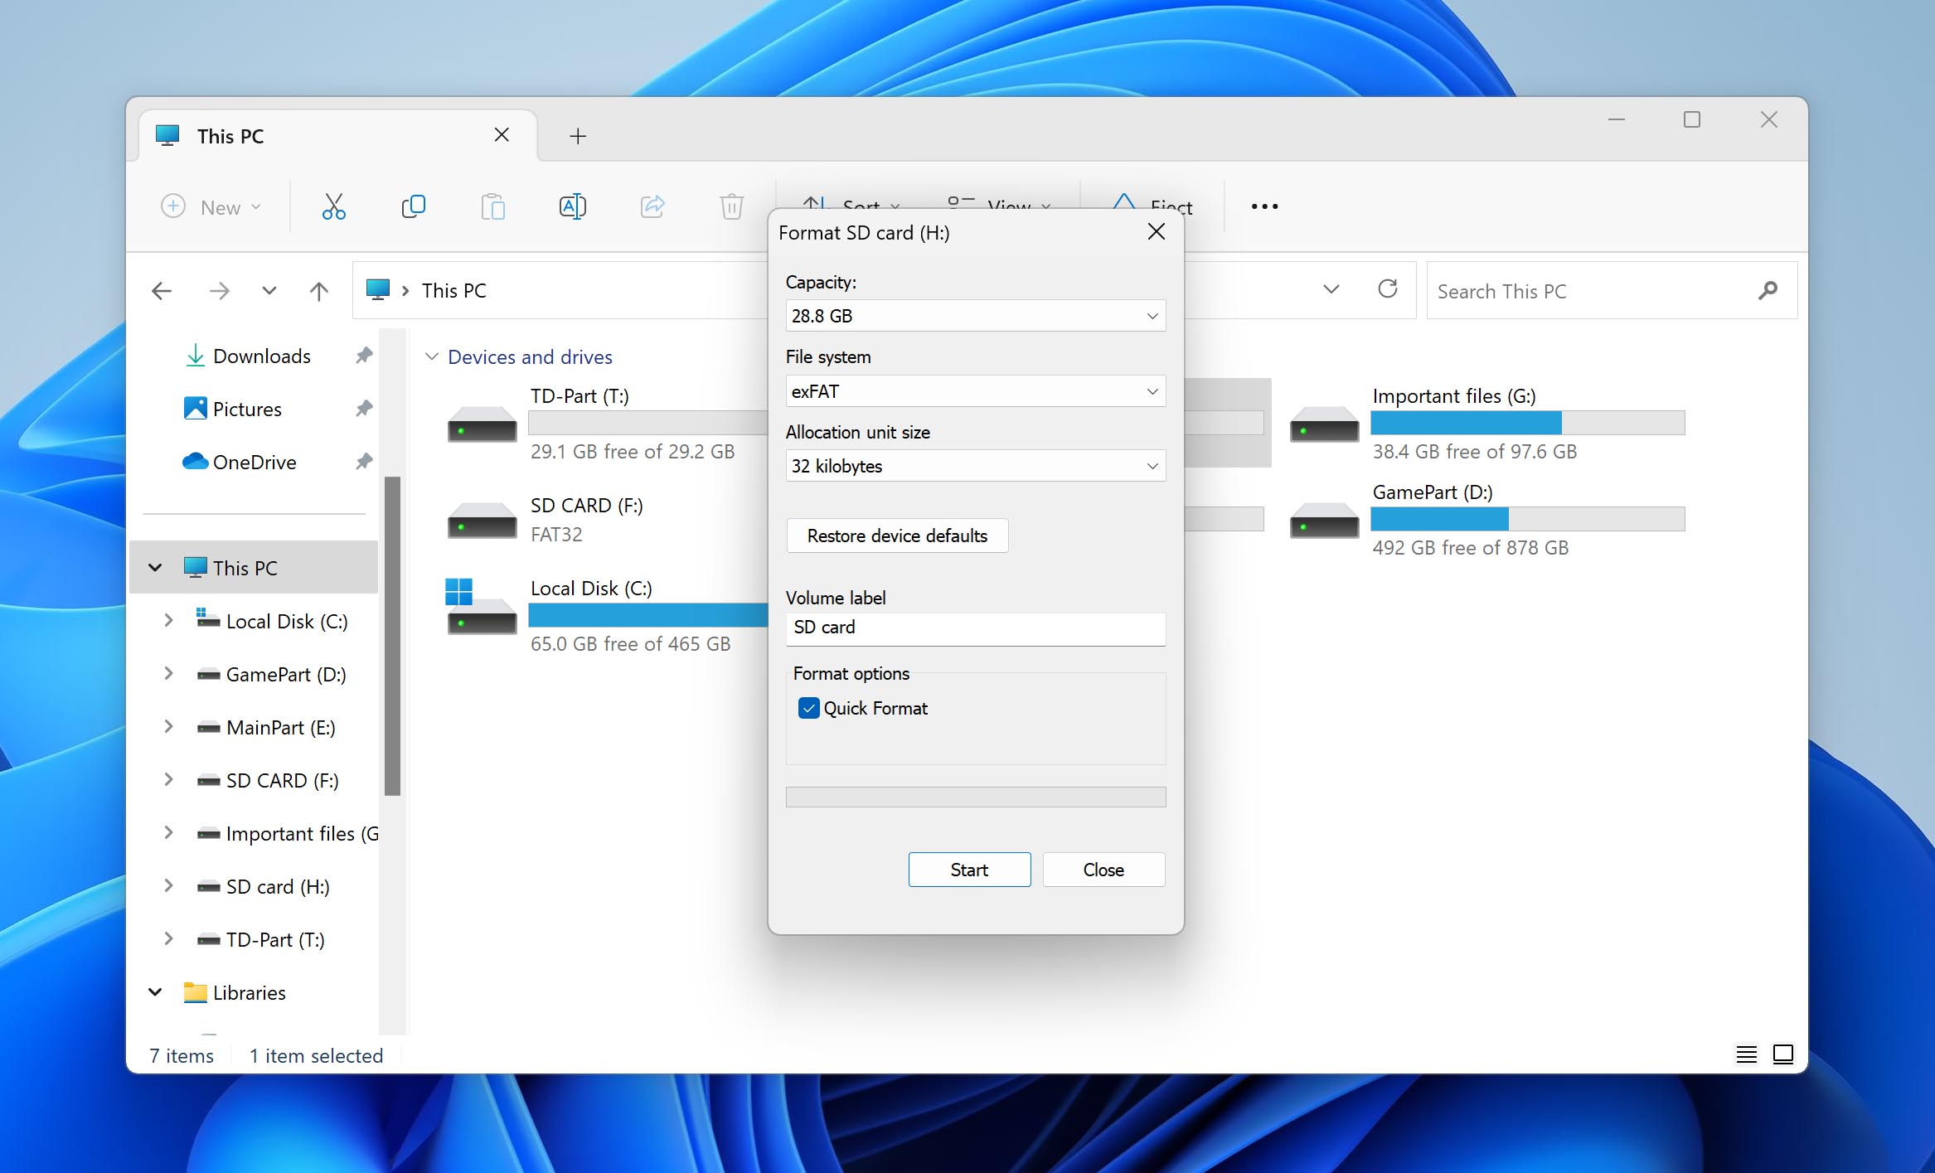Switch to details view in status bar
The height and width of the screenshot is (1173, 1935).
tap(1746, 1054)
